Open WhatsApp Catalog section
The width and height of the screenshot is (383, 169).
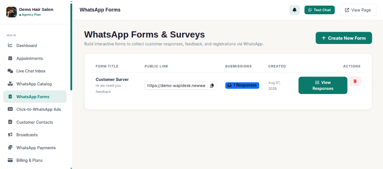coord(35,84)
